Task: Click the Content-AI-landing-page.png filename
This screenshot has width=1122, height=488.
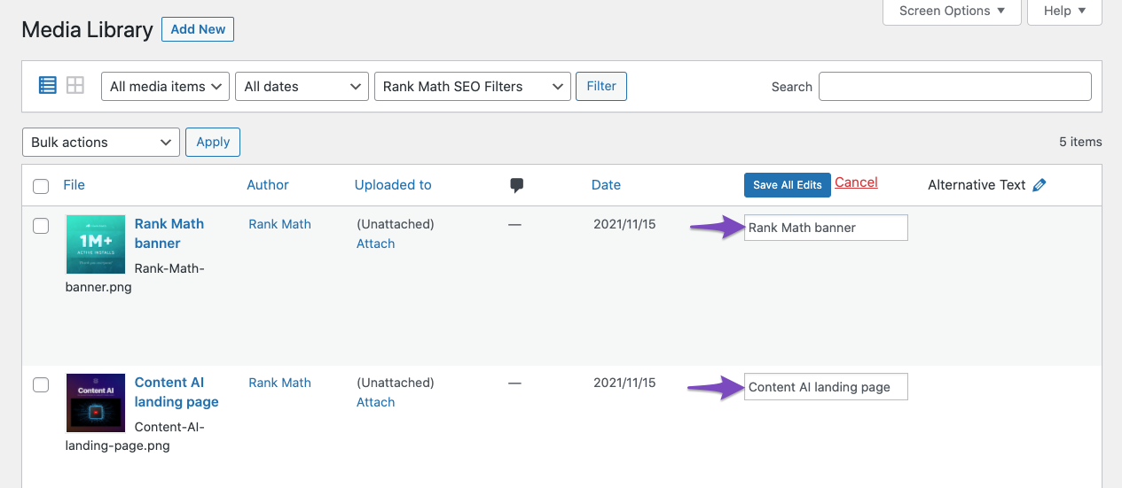Action: [x=135, y=436]
